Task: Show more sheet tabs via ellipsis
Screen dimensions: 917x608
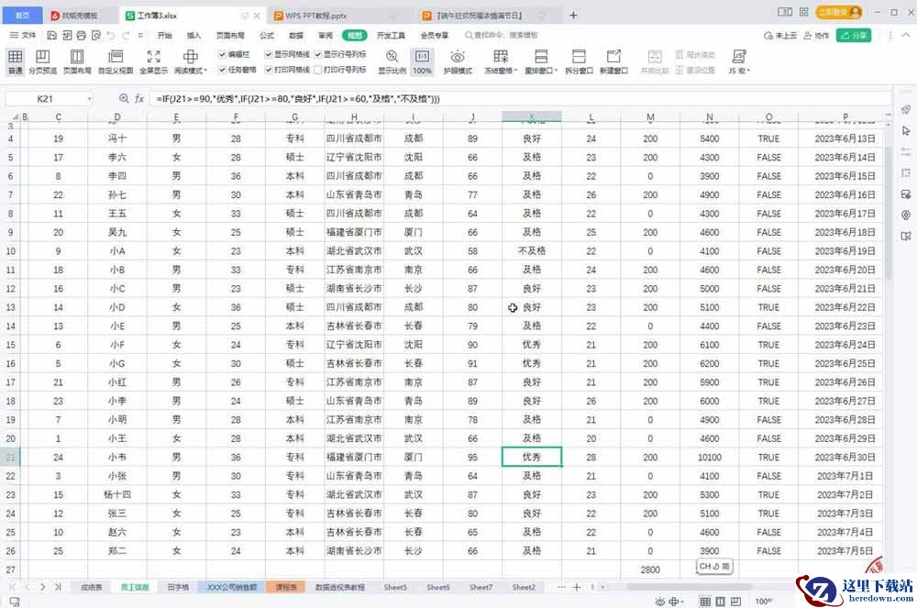Action: pos(561,587)
